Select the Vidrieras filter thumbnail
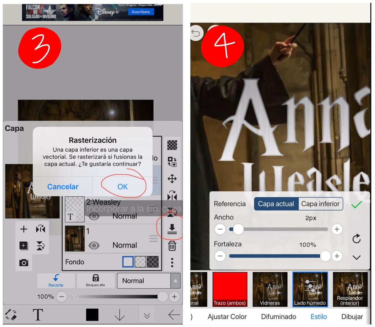The height and width of the screenshot is (327, 375). (x=270, y=289)
